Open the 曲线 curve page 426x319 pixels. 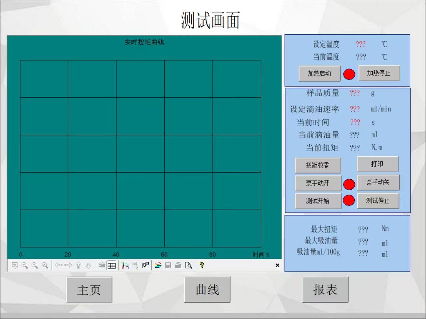[x=207, y=289]
